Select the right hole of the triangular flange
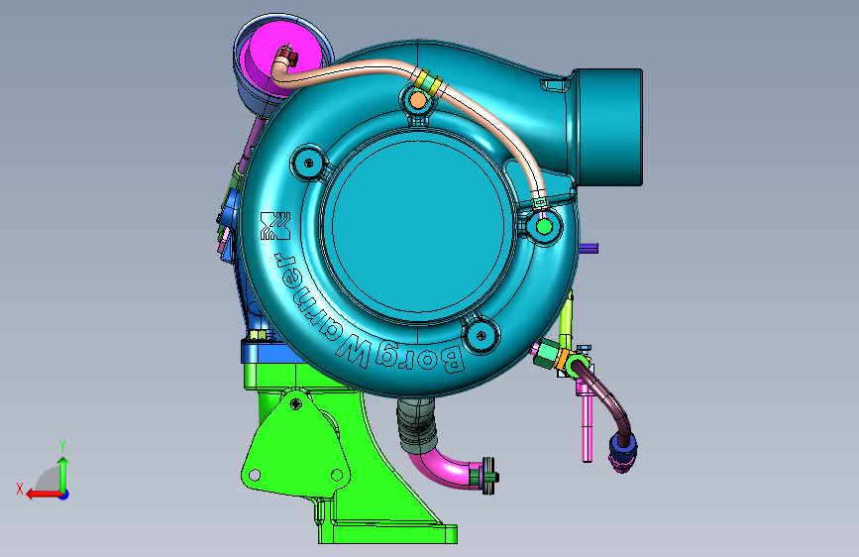Screen dimensions: 859x557 pyautogui.click(x=338, y=475)
